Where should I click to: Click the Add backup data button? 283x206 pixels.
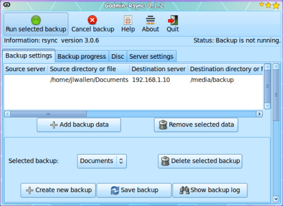(79, 125)
